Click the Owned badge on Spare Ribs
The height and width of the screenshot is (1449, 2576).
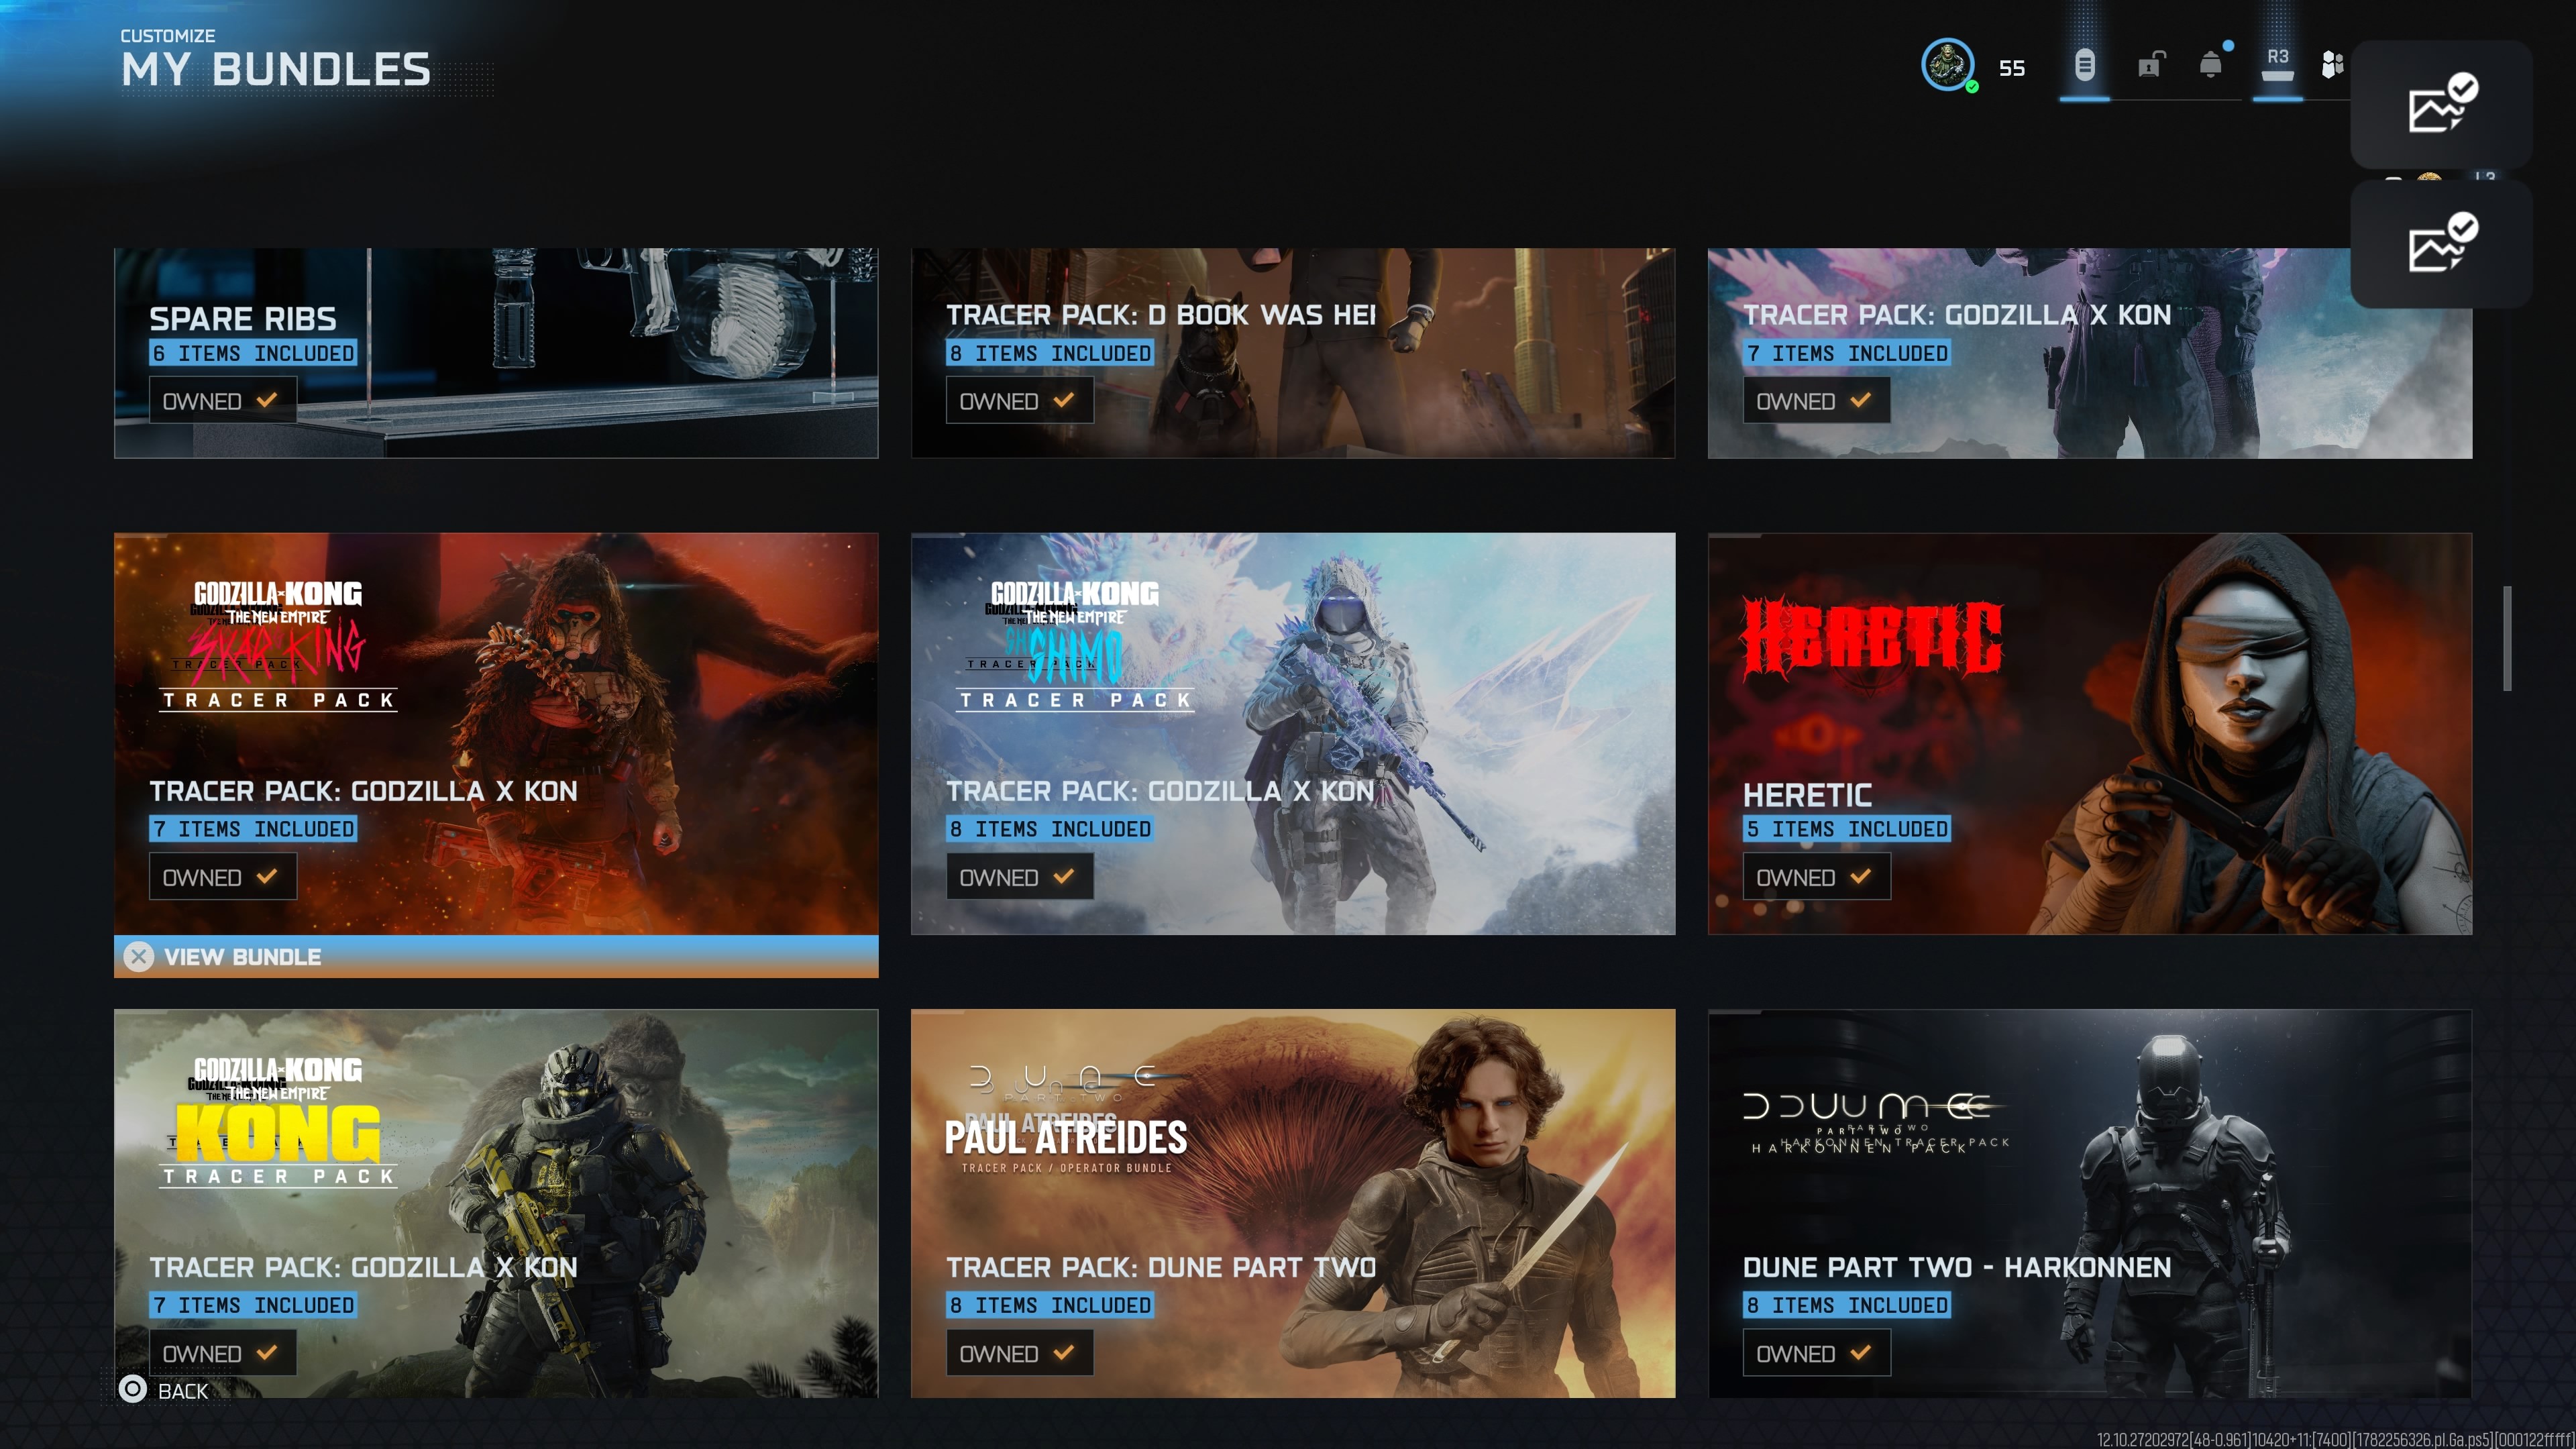pos(223,401)
